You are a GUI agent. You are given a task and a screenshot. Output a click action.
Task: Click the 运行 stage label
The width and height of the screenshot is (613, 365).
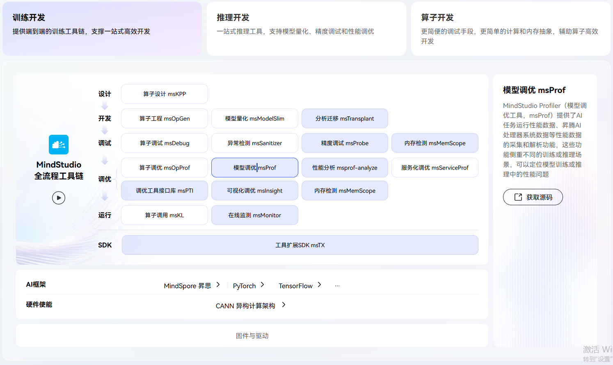point(105,215)
